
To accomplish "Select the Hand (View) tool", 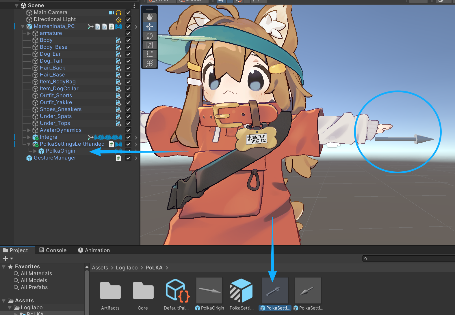I will pyautogui.click(x=149, y=17).
